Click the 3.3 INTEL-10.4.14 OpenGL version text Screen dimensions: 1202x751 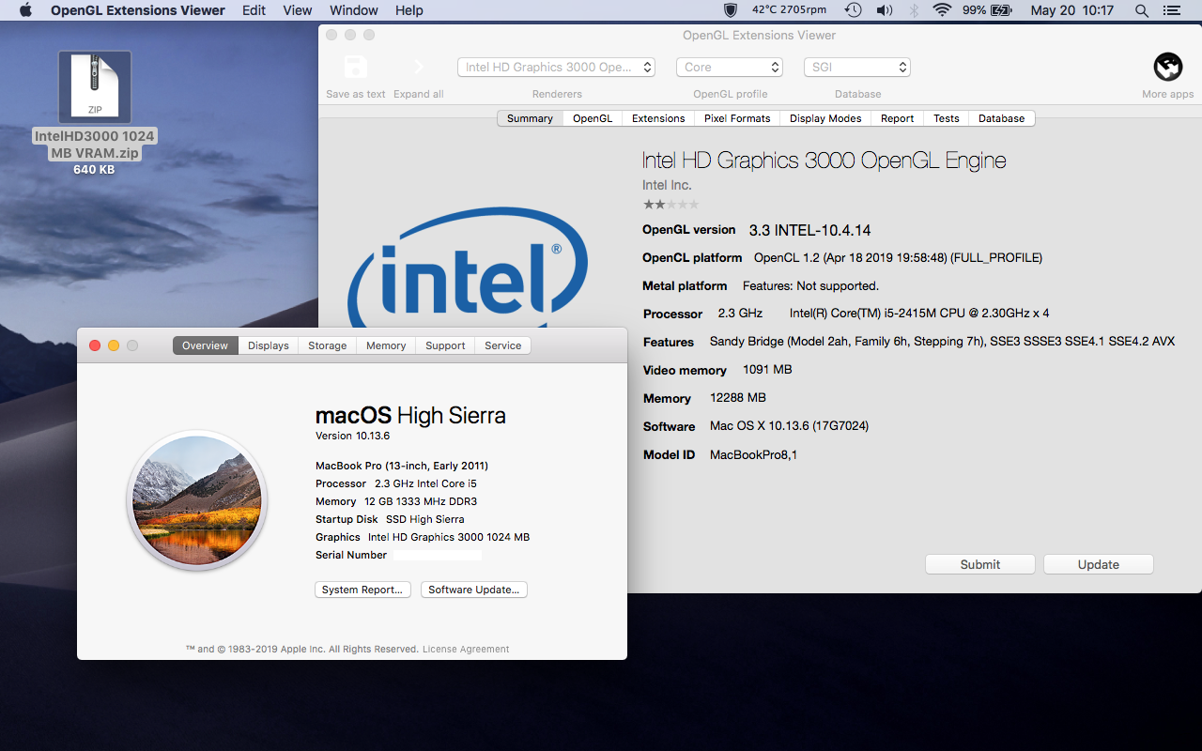(x=810, y=230)
